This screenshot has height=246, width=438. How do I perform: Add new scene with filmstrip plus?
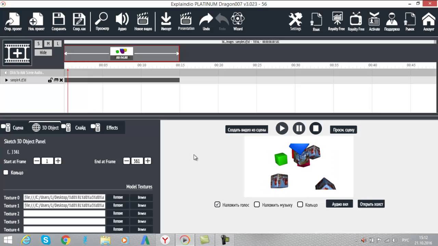[x=17, y=53]
